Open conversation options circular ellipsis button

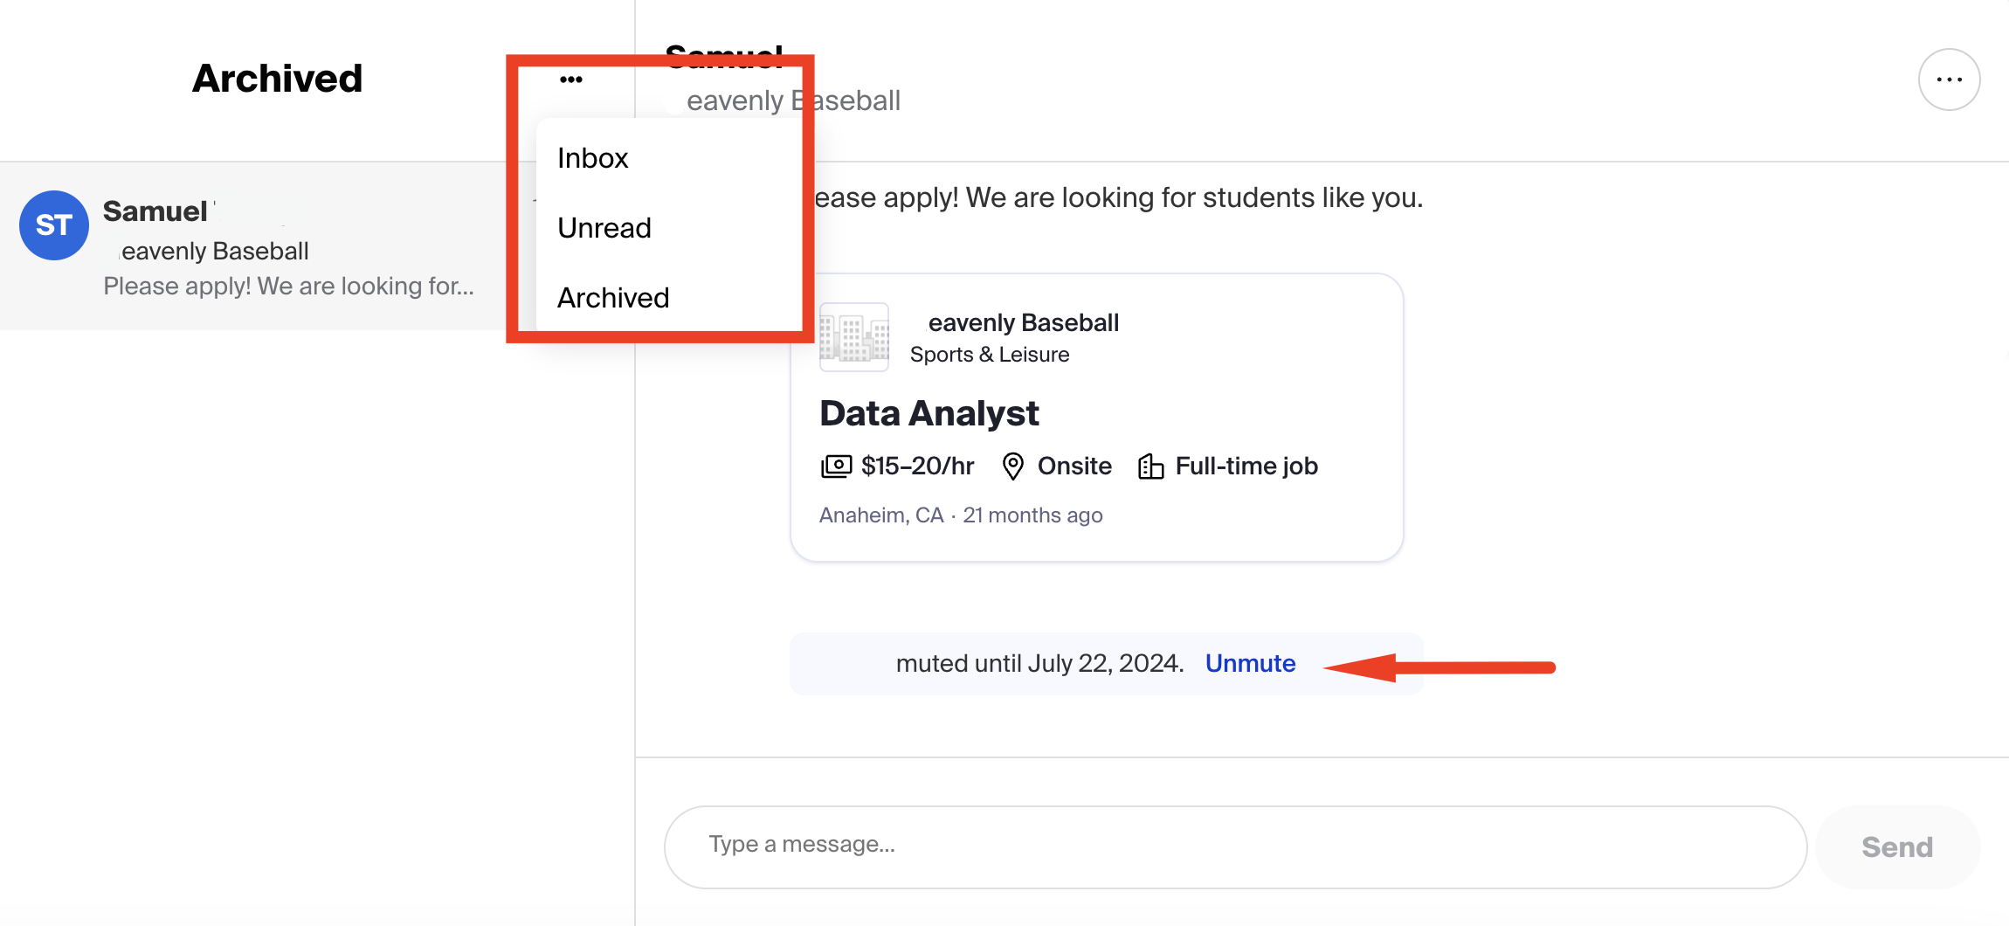1949,79
